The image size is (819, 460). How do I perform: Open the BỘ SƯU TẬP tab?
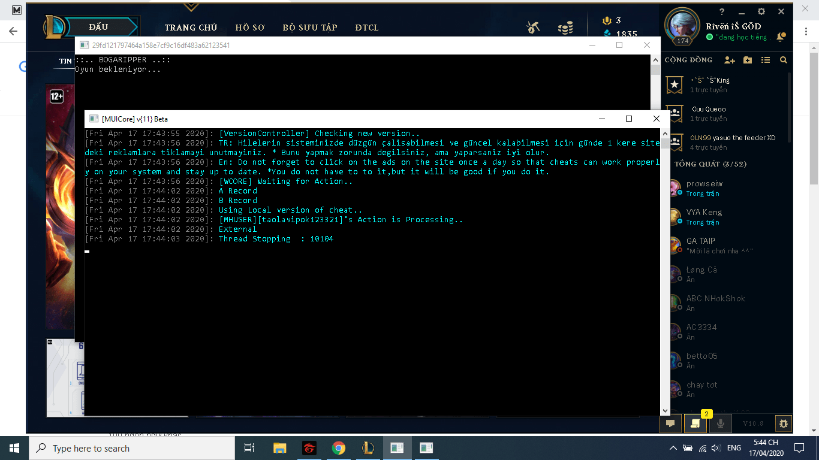(x=310, y=28)
